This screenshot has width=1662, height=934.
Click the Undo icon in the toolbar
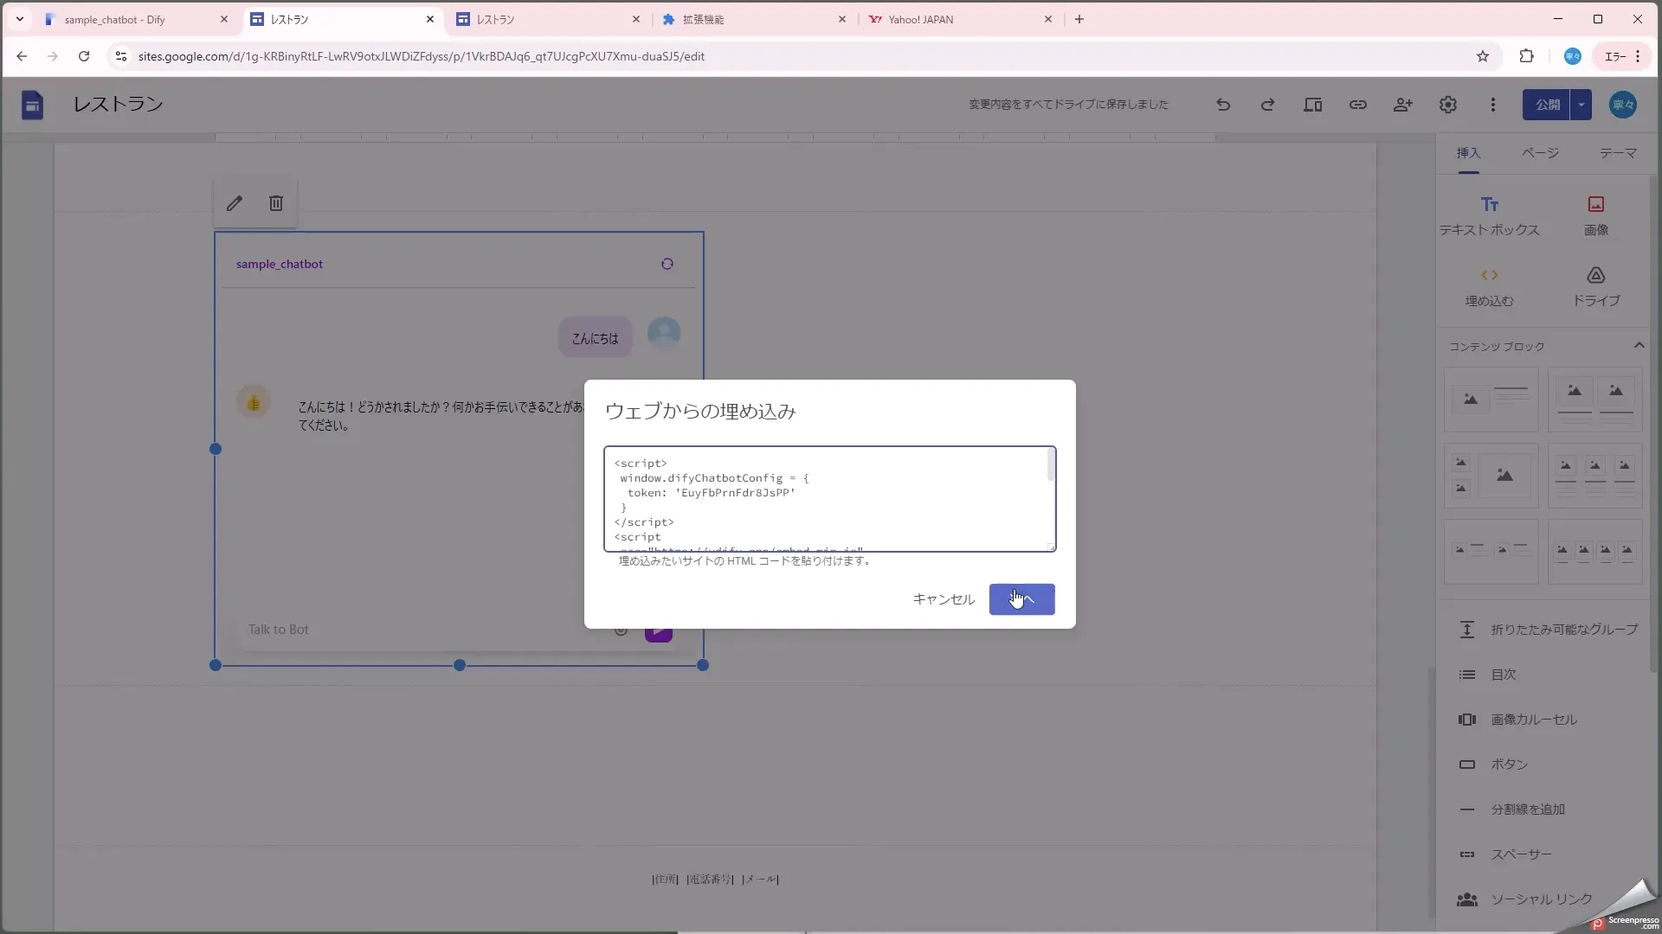[1223, 105]
